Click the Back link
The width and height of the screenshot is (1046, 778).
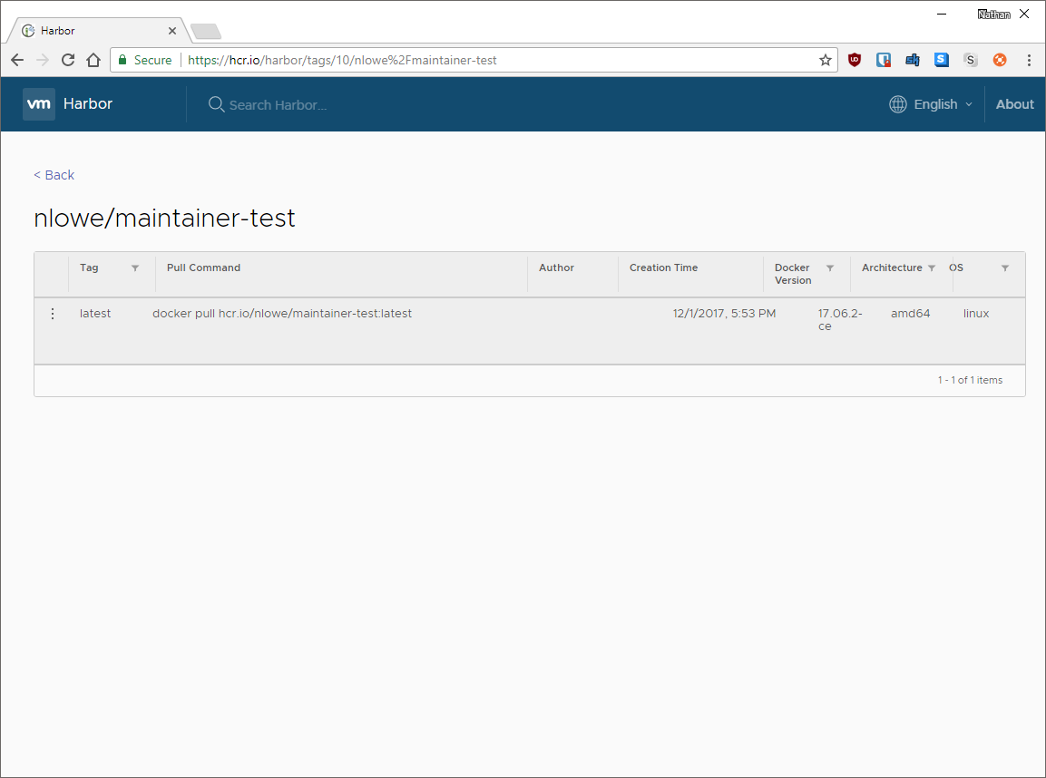pos(54,174)
